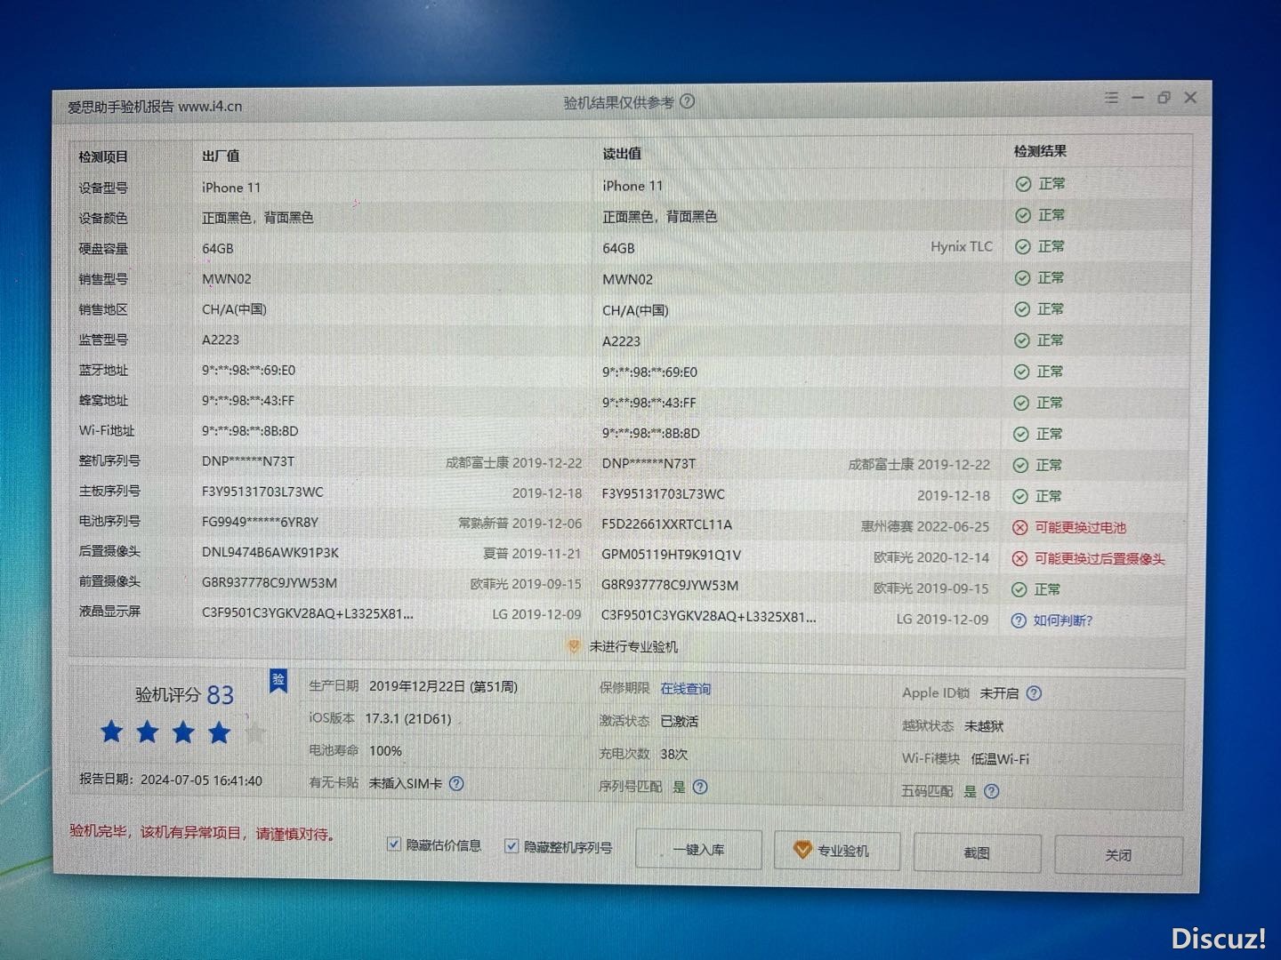Click the red X icon in the 电池序列号 row
The width and height of the screenshot is (1281, 960).
1020,528
